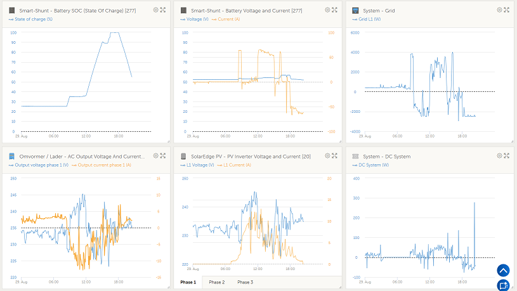Switch to the Phase 3 tab
The image size is (517, 291).
coord(245,282)
